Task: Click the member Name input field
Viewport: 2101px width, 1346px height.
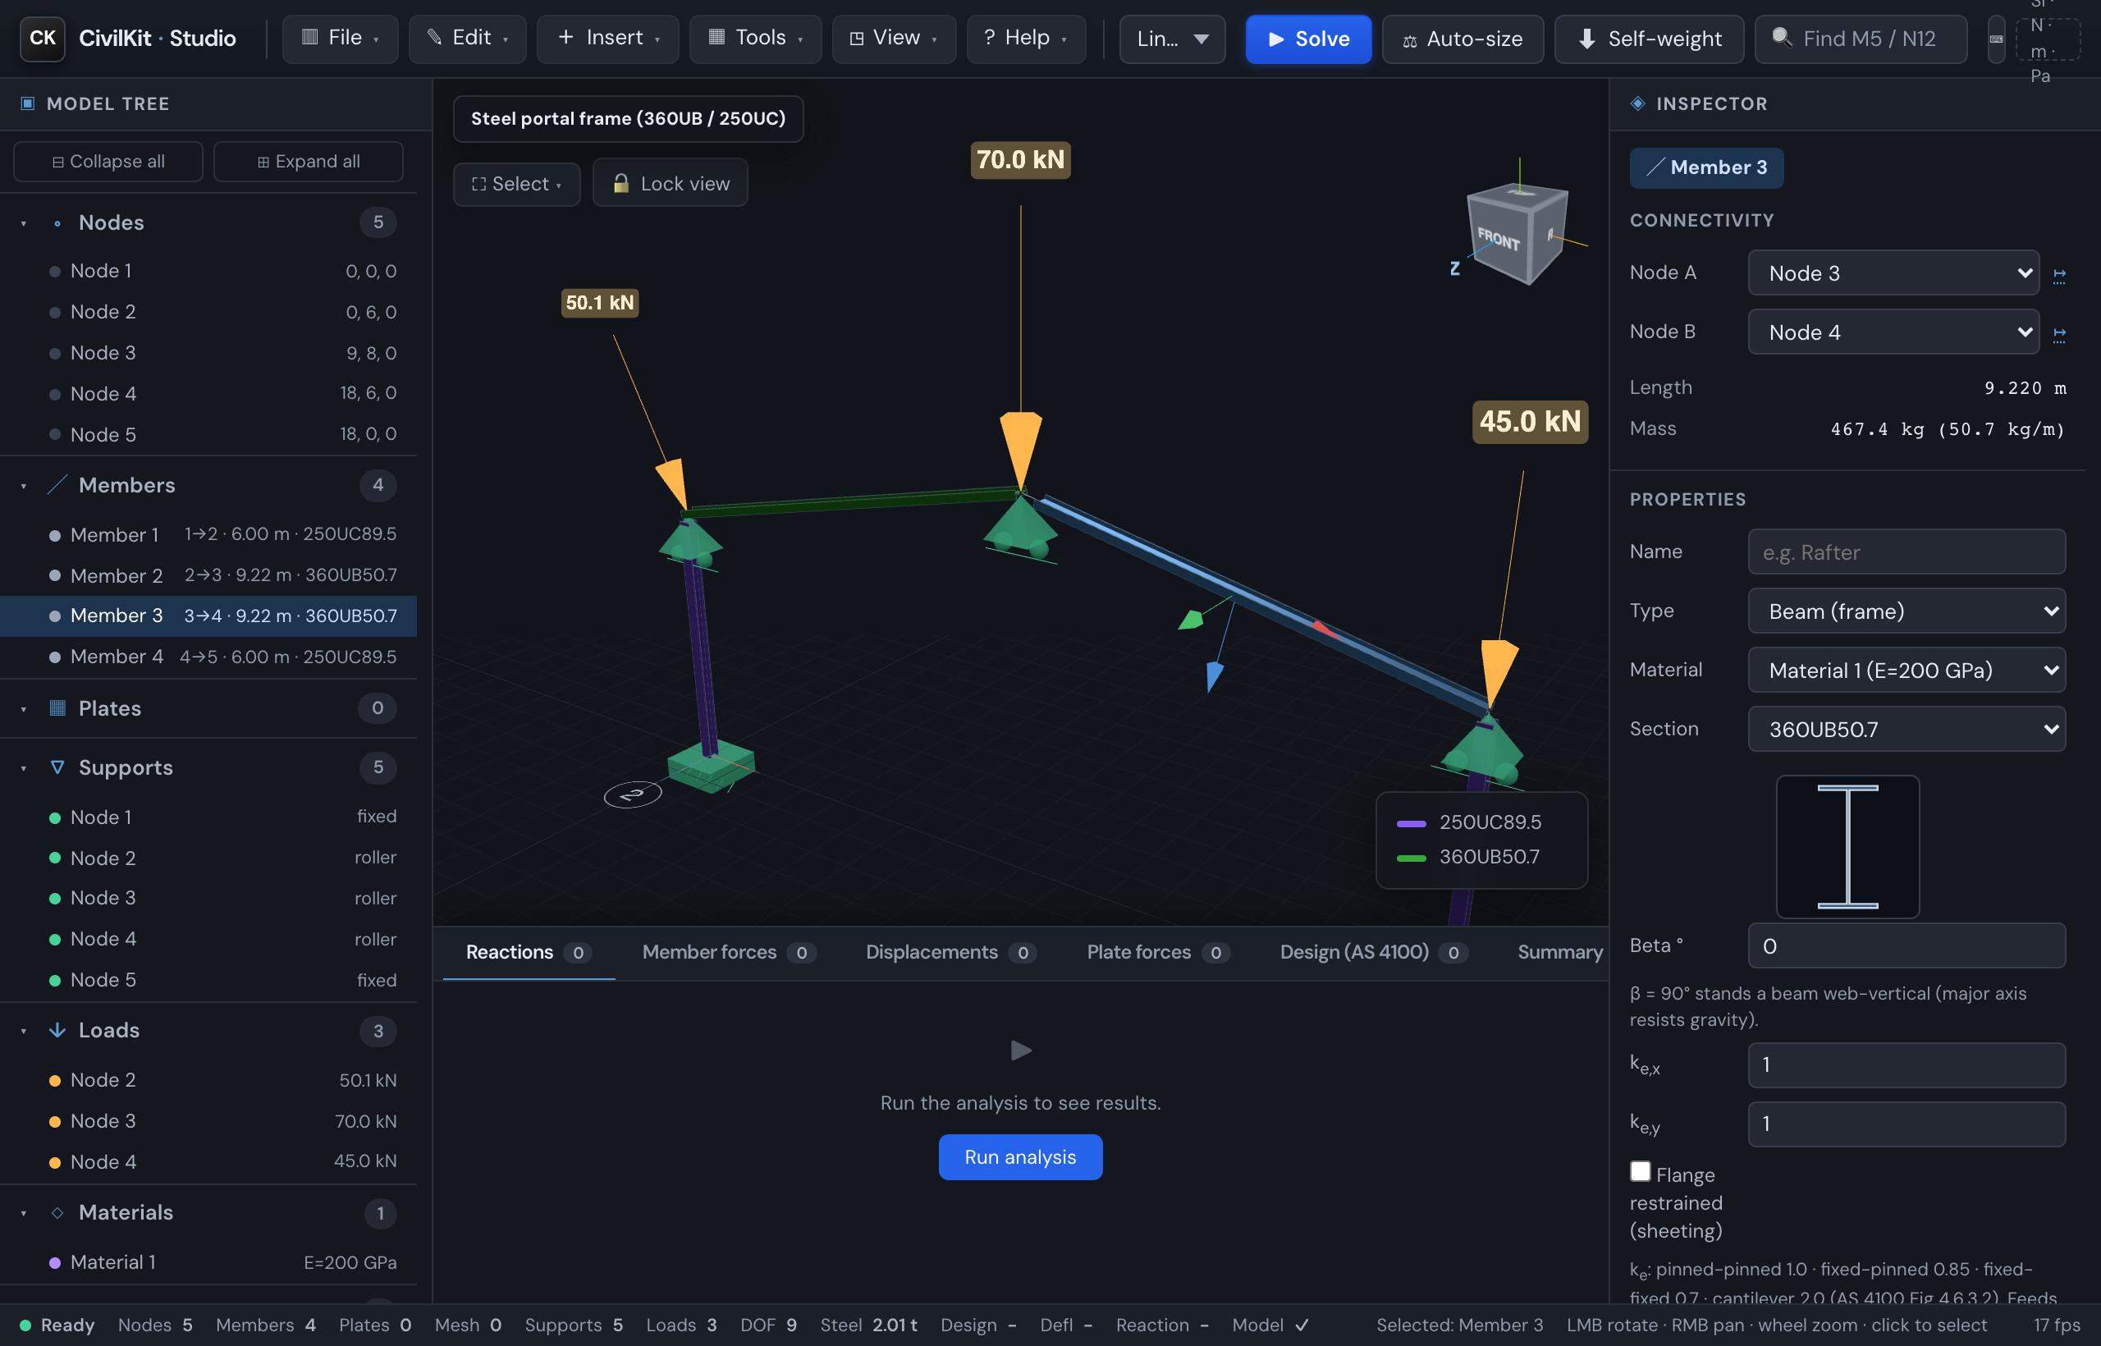Action: coord(1906,552)
